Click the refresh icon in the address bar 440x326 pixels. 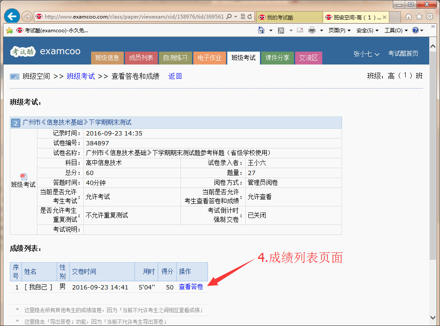coord(250,16)
